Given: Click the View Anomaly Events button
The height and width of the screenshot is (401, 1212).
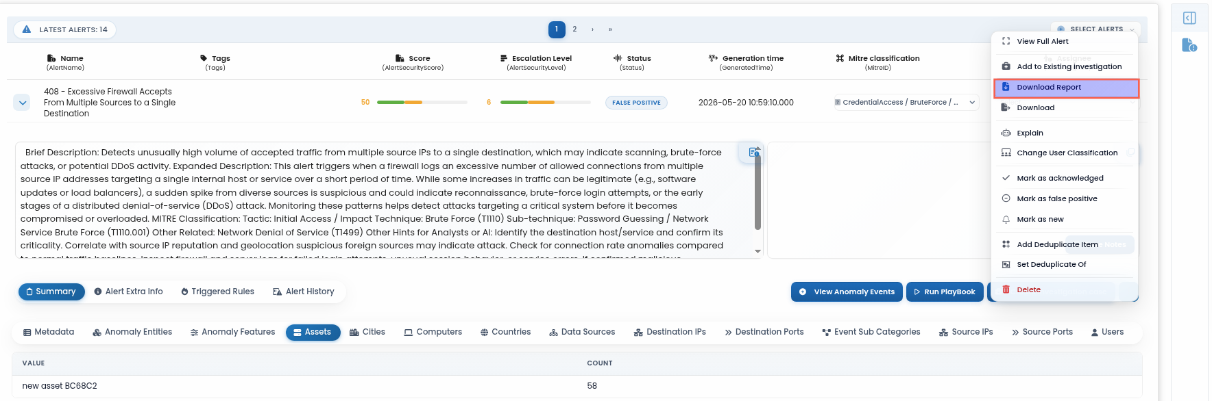Looking at the screenshot, I should click(x=847, y=292).
